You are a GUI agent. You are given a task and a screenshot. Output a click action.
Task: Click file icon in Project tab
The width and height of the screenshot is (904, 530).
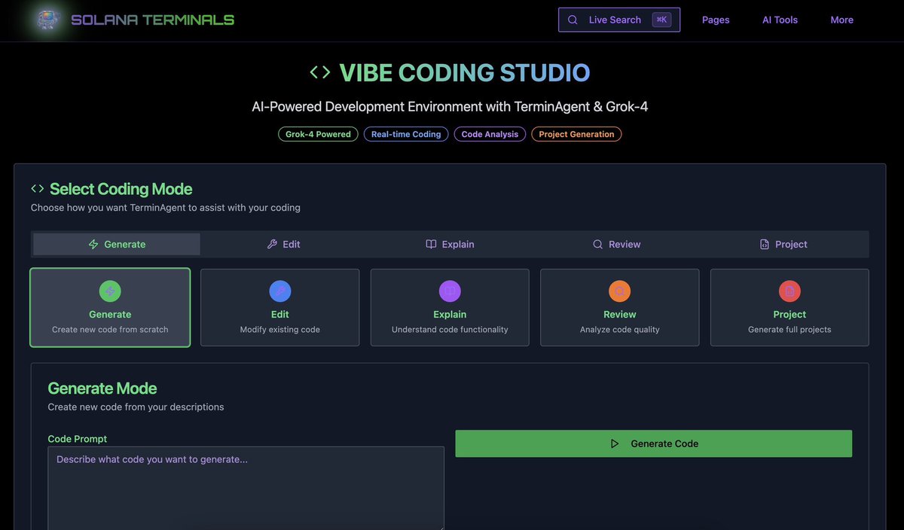click(765, 244)
